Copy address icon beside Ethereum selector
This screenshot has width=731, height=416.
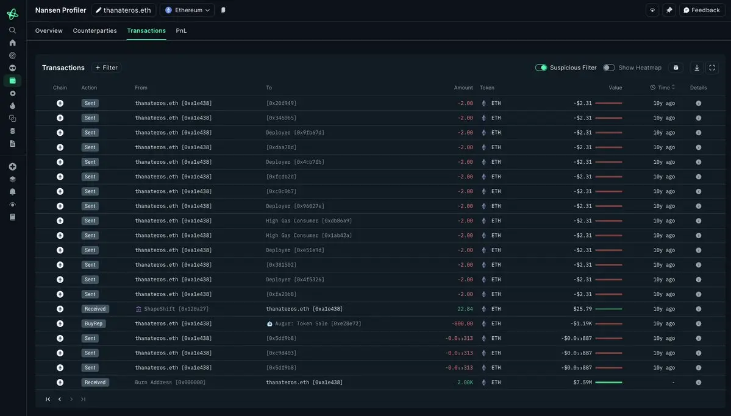223,10
